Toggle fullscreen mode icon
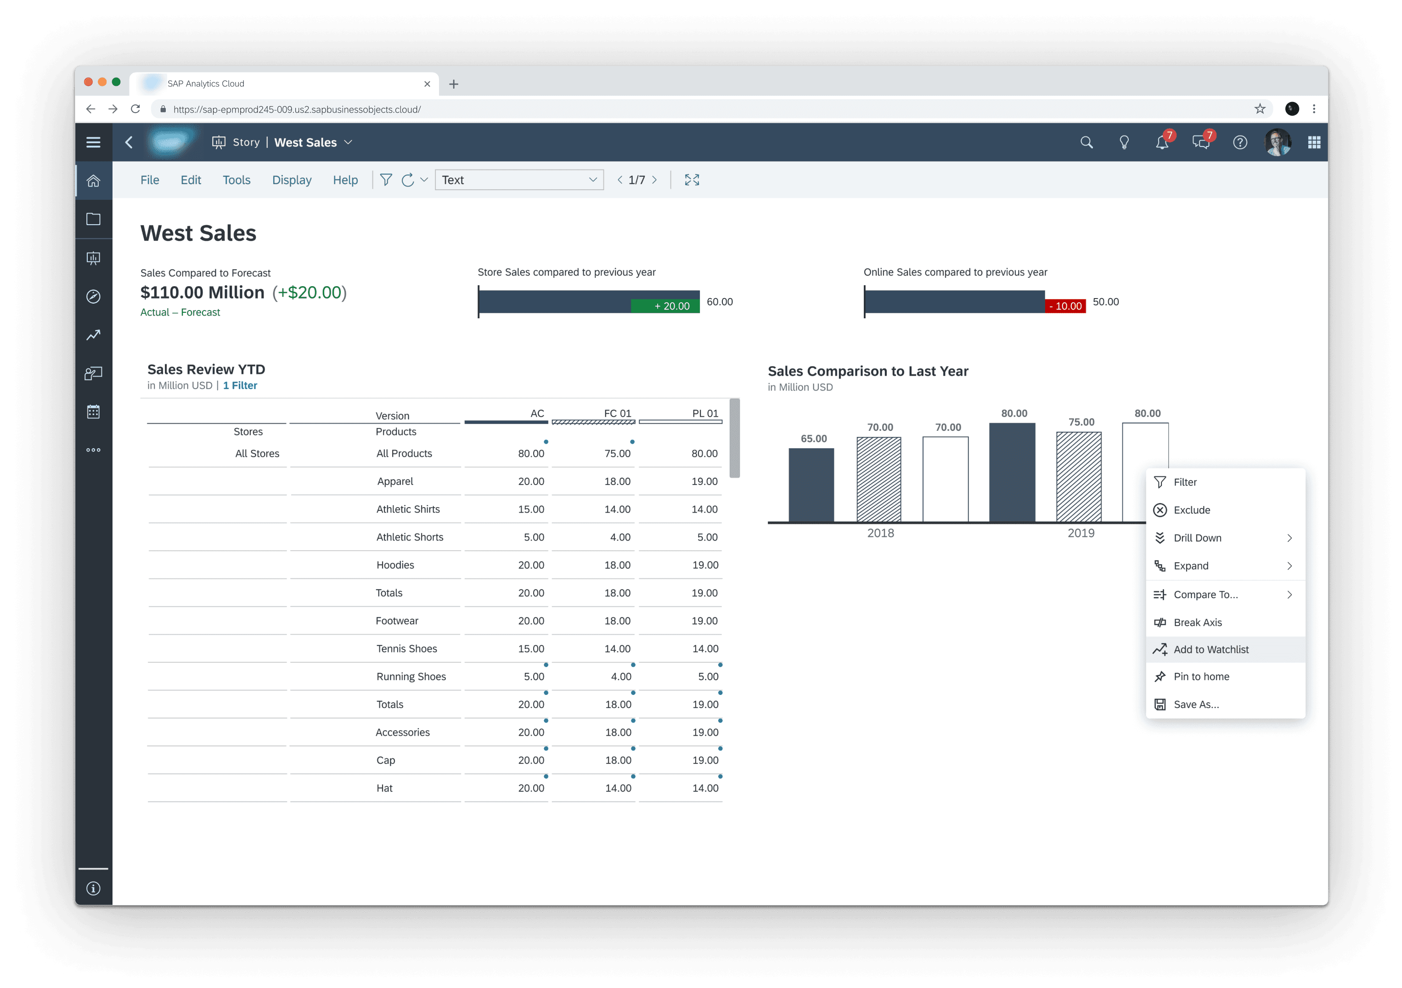The width and height of the screenshot is (1402, 988). [692, 180]
